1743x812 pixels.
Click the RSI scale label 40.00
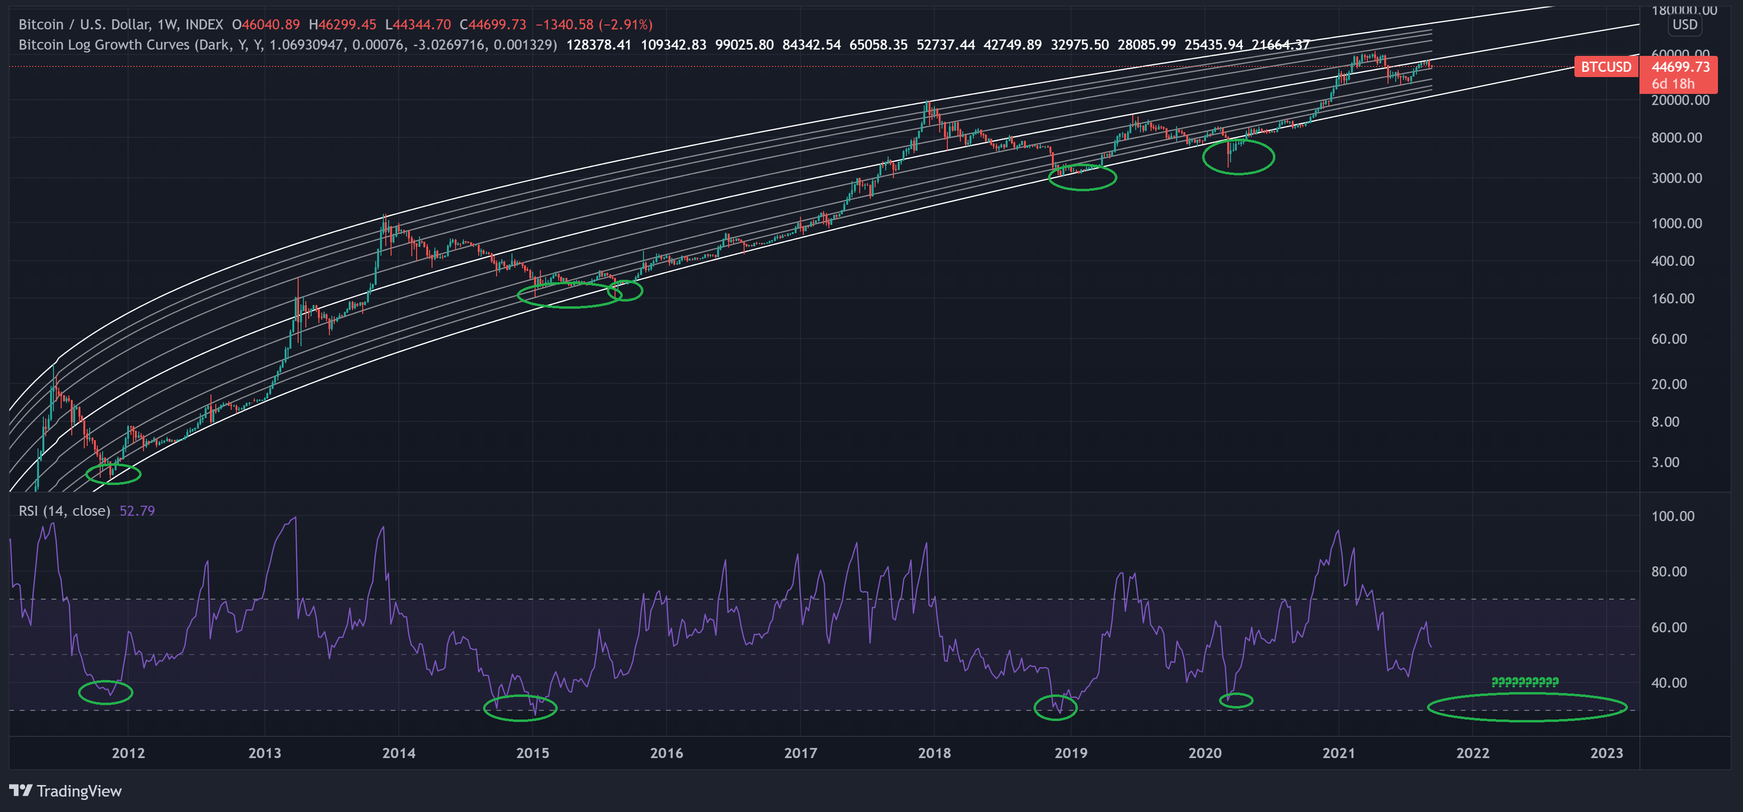pos(1669,682)
